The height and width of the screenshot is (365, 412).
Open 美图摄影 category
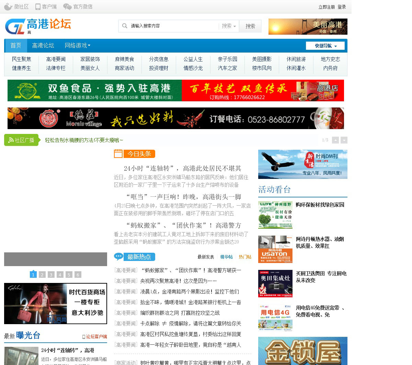262,59
